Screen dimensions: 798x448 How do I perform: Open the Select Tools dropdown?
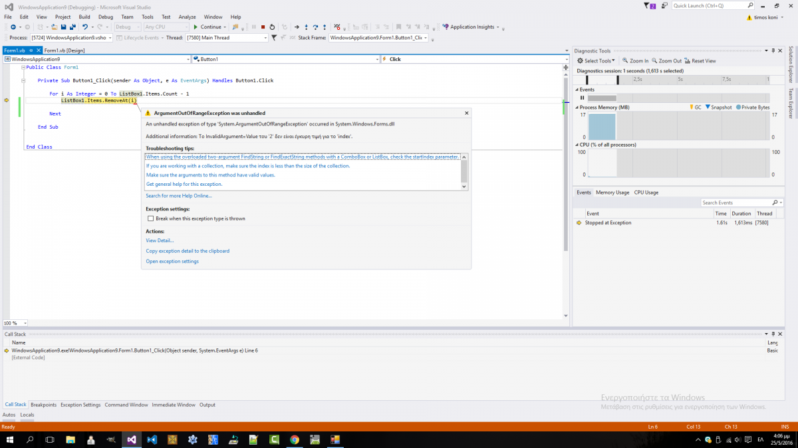tap(596, 61)
